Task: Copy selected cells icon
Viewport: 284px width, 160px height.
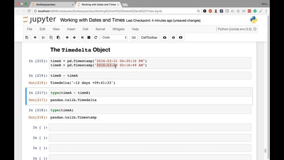Action: click(51, 37)
